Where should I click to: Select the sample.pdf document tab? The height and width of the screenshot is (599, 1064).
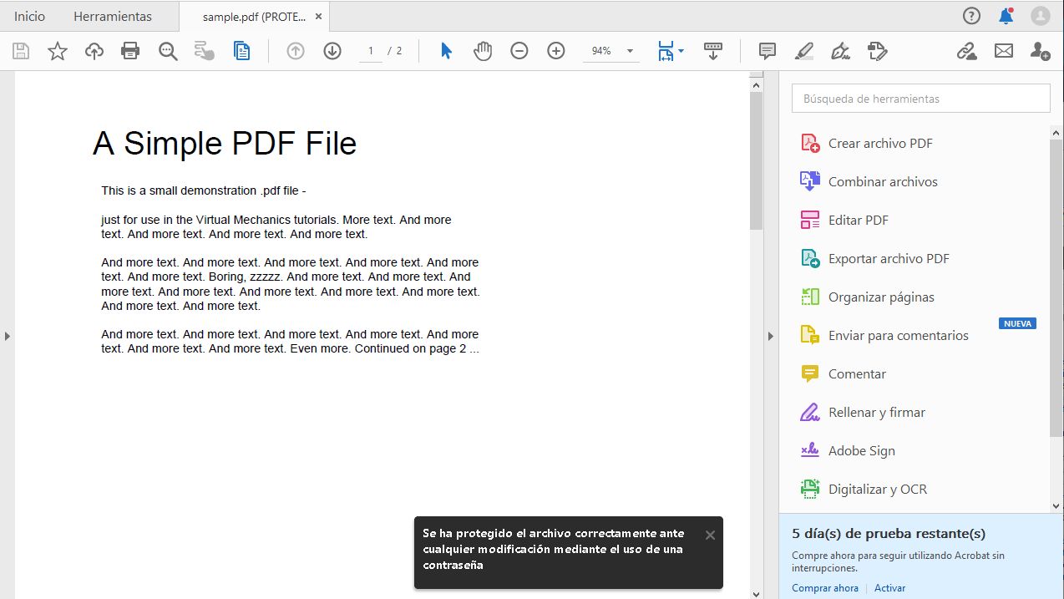pyautogui.click(x=254, y=17)
